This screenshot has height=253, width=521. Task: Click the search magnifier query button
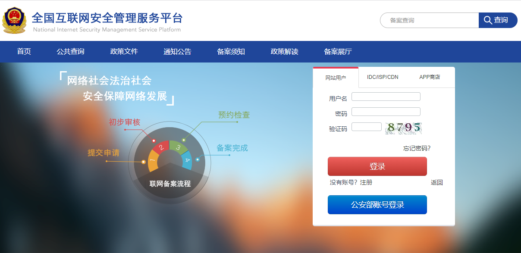pyautogui.click(x=497, y=20)
